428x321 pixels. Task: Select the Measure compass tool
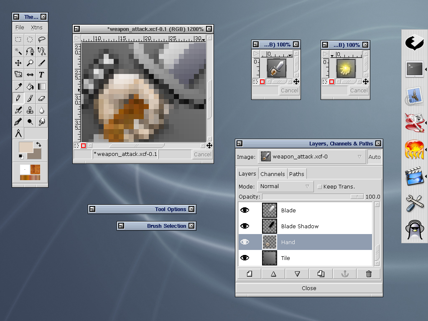[18, 134]
